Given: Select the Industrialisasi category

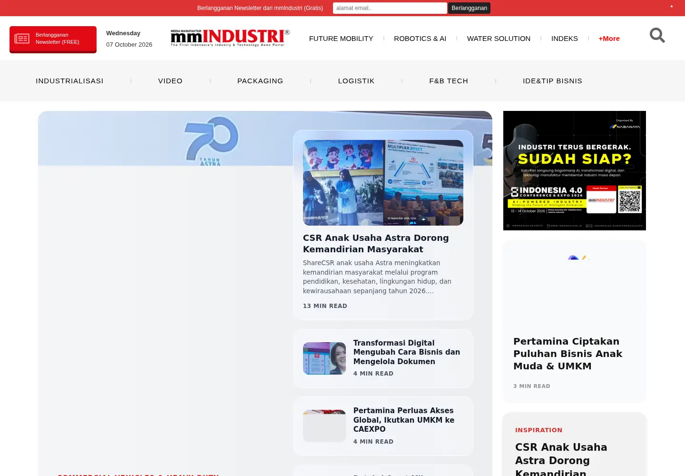Looking at the screenshot, I should tap(69, 81).
